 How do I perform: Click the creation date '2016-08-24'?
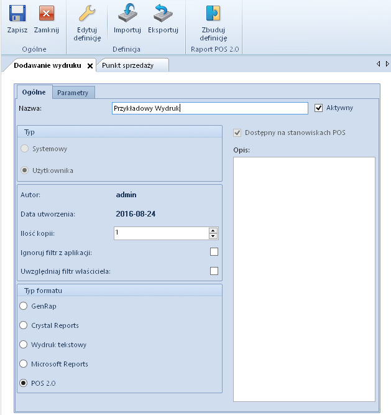136,214
